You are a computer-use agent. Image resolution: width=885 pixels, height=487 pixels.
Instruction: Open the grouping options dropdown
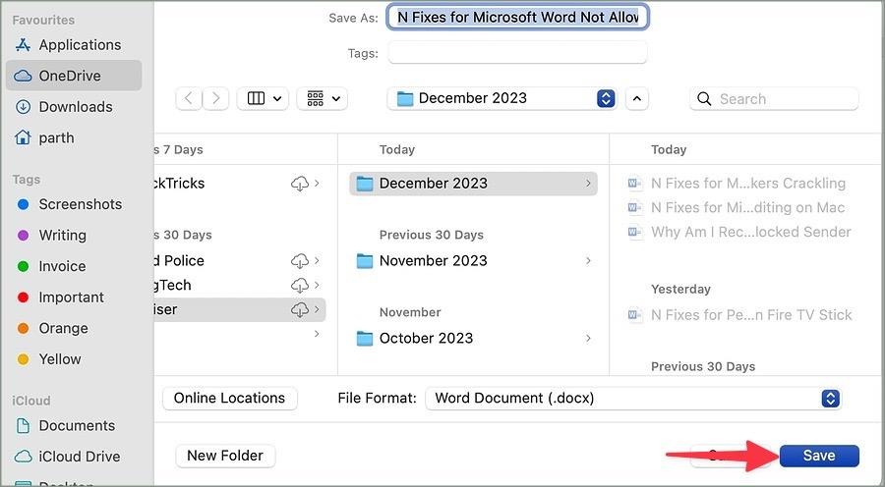[x=323, y=98]
